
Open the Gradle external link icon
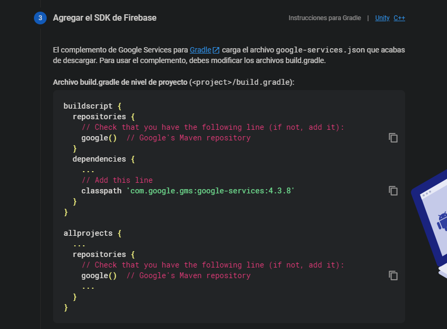(x=216, y=50)
